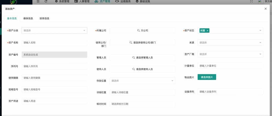Click the 详细位置 input field
This screenshot has height=116, width=272.
tap(142, 92)
